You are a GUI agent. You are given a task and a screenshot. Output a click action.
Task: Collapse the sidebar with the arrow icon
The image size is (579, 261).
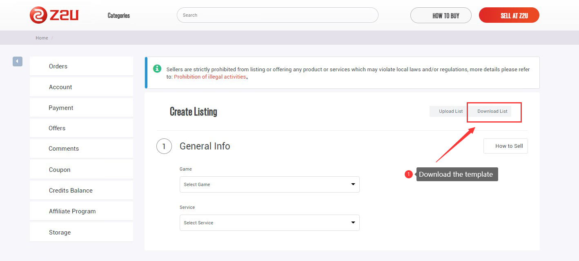click(17, 61)
